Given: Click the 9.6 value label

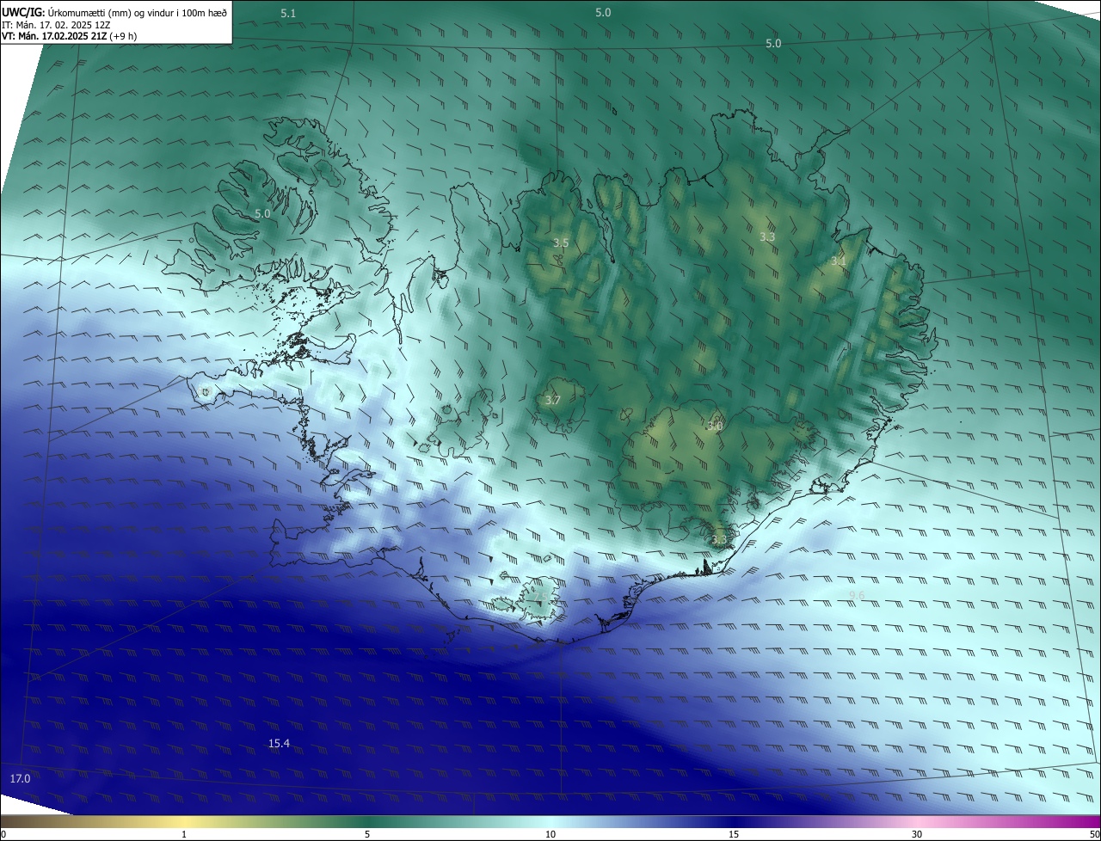Looking at the screenshot, I should (857, 595).
